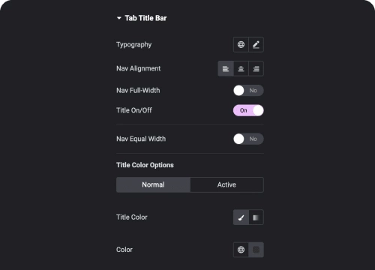Click the Tab Title Bar heading

pyautogui.click(x=145, y=18)
